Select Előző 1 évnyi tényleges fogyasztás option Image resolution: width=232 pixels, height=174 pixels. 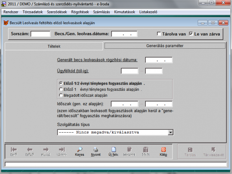pyautogui.click(x=61, y=89)
